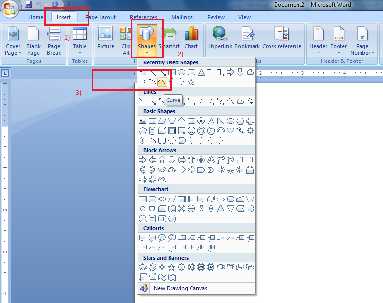
Task: Insert a Blank Page
Action: point(33,41)
